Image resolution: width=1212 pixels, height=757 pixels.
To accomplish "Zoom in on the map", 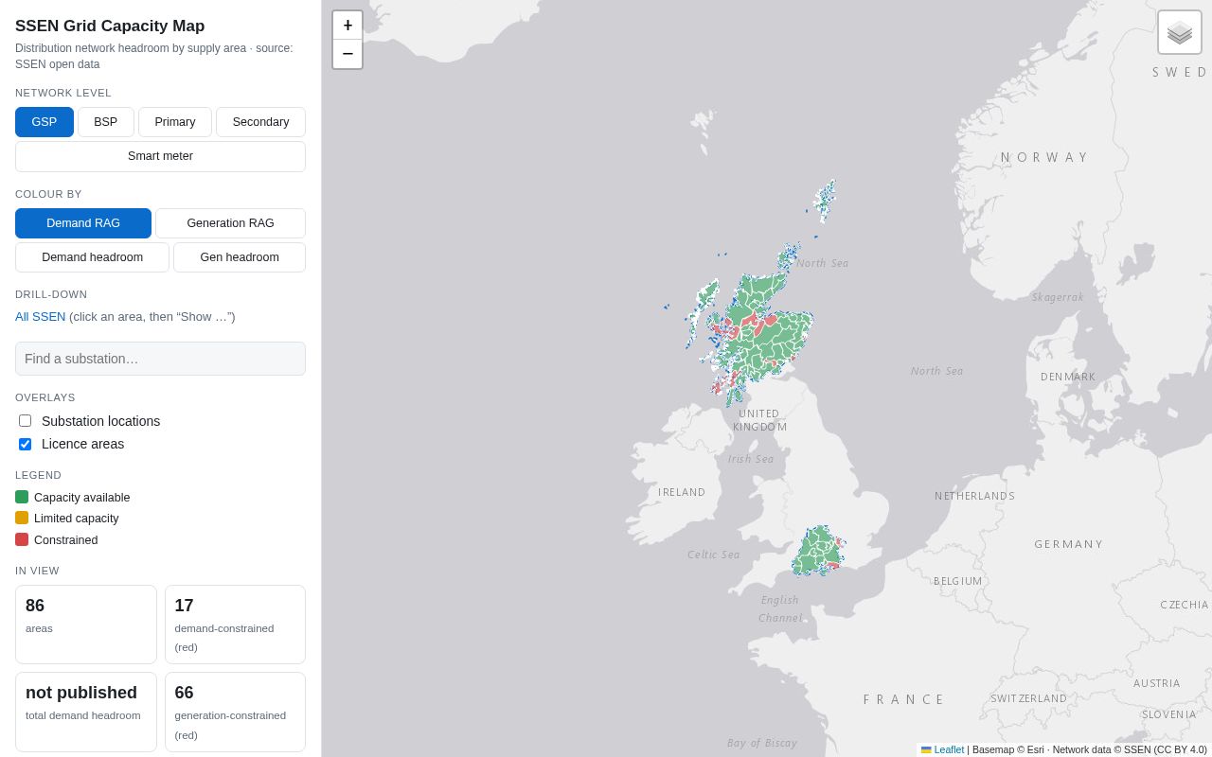I will pyautogui.click(x=348, y=26).
